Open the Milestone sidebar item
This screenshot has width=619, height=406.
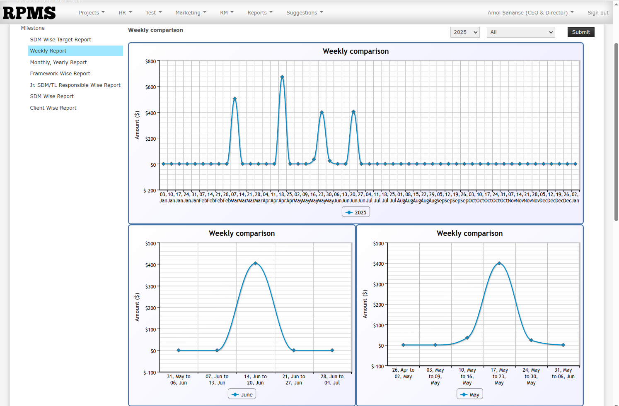(x=33, y=28)
